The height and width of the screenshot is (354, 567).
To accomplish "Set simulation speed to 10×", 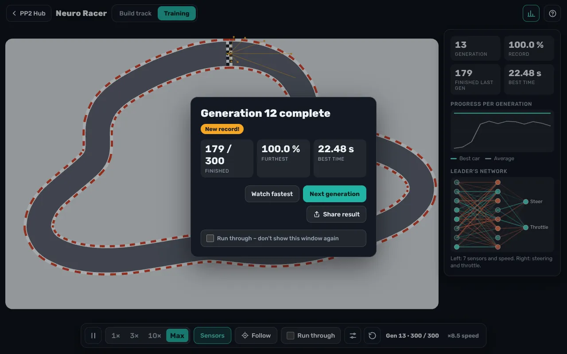I will [x=155, y=335].
